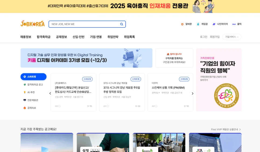Click the 회원가입 link

pyautogui.click(x=215, y=37)
